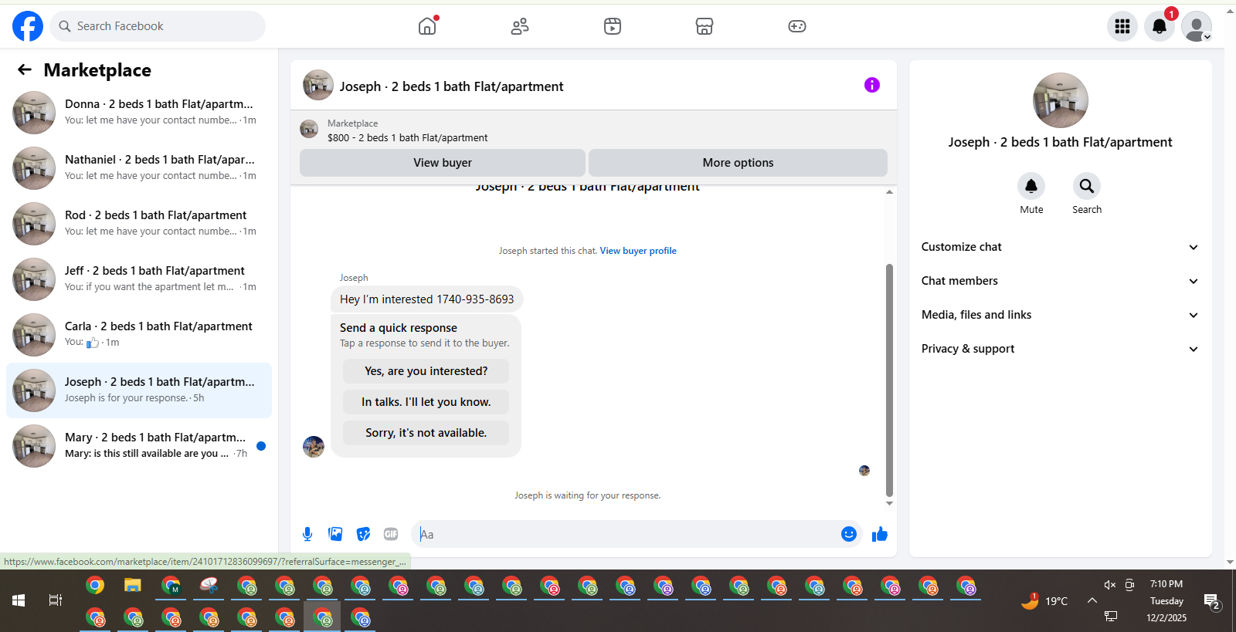This screenshot has width=1236, height=632.
Task: Open the Video/Watch icon
Action: click(x=613, y=26)
